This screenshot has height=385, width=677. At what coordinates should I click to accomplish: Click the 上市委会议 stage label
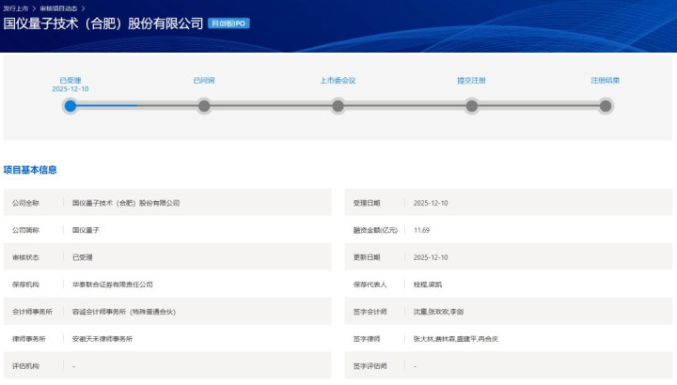pos(338,81)
